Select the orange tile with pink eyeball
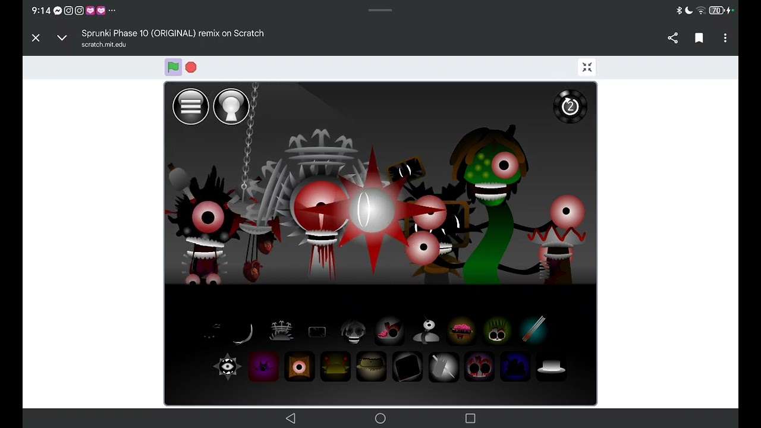This screenshot has width=761, height=428. click(299, 367)
